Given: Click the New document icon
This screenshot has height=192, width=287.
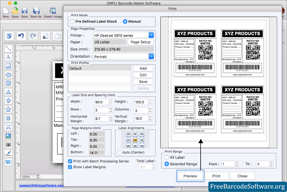Looking at the screenshot, I should point(5,11).
